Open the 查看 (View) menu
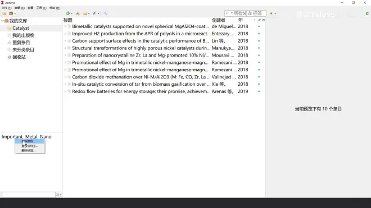Viewport: 371px width, 208px height. point(30,8)
